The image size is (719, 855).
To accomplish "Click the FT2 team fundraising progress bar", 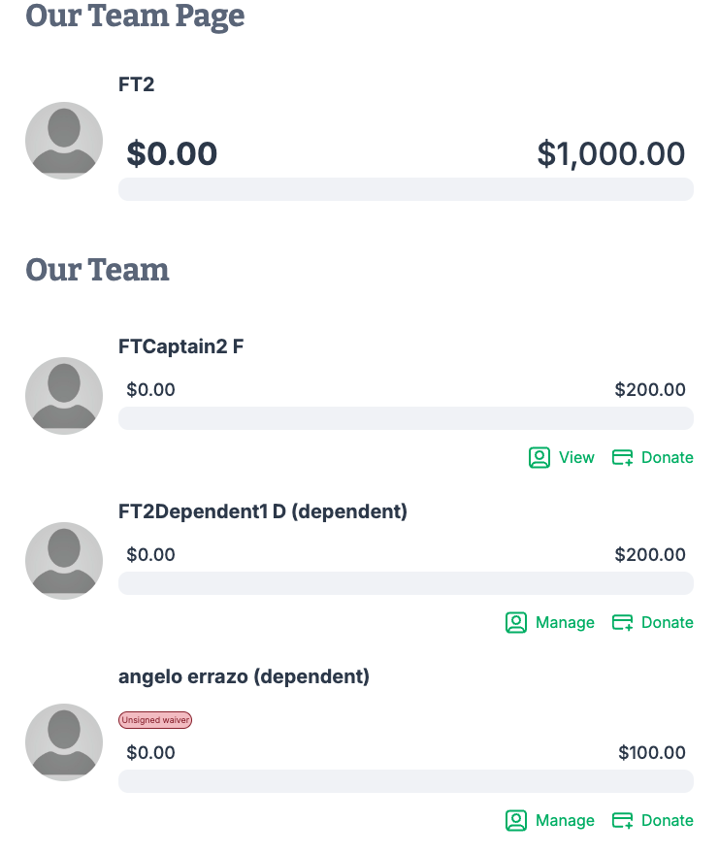I will click(406, 189).
